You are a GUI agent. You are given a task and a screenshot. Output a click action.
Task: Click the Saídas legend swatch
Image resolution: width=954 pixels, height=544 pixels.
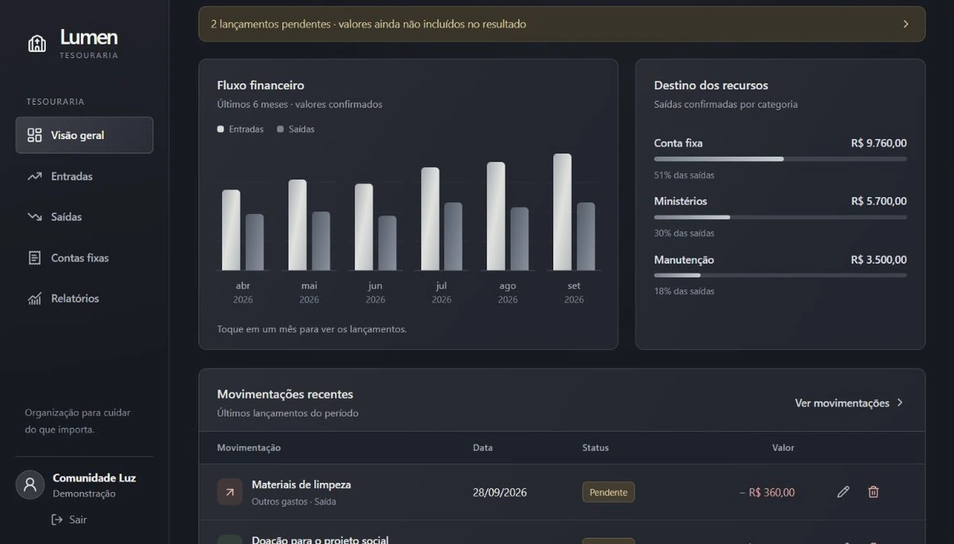(281, 129)
